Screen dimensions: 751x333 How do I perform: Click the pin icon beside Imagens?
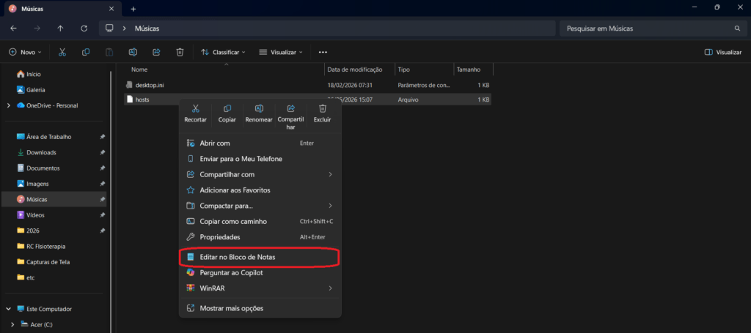tap(102, 184)
